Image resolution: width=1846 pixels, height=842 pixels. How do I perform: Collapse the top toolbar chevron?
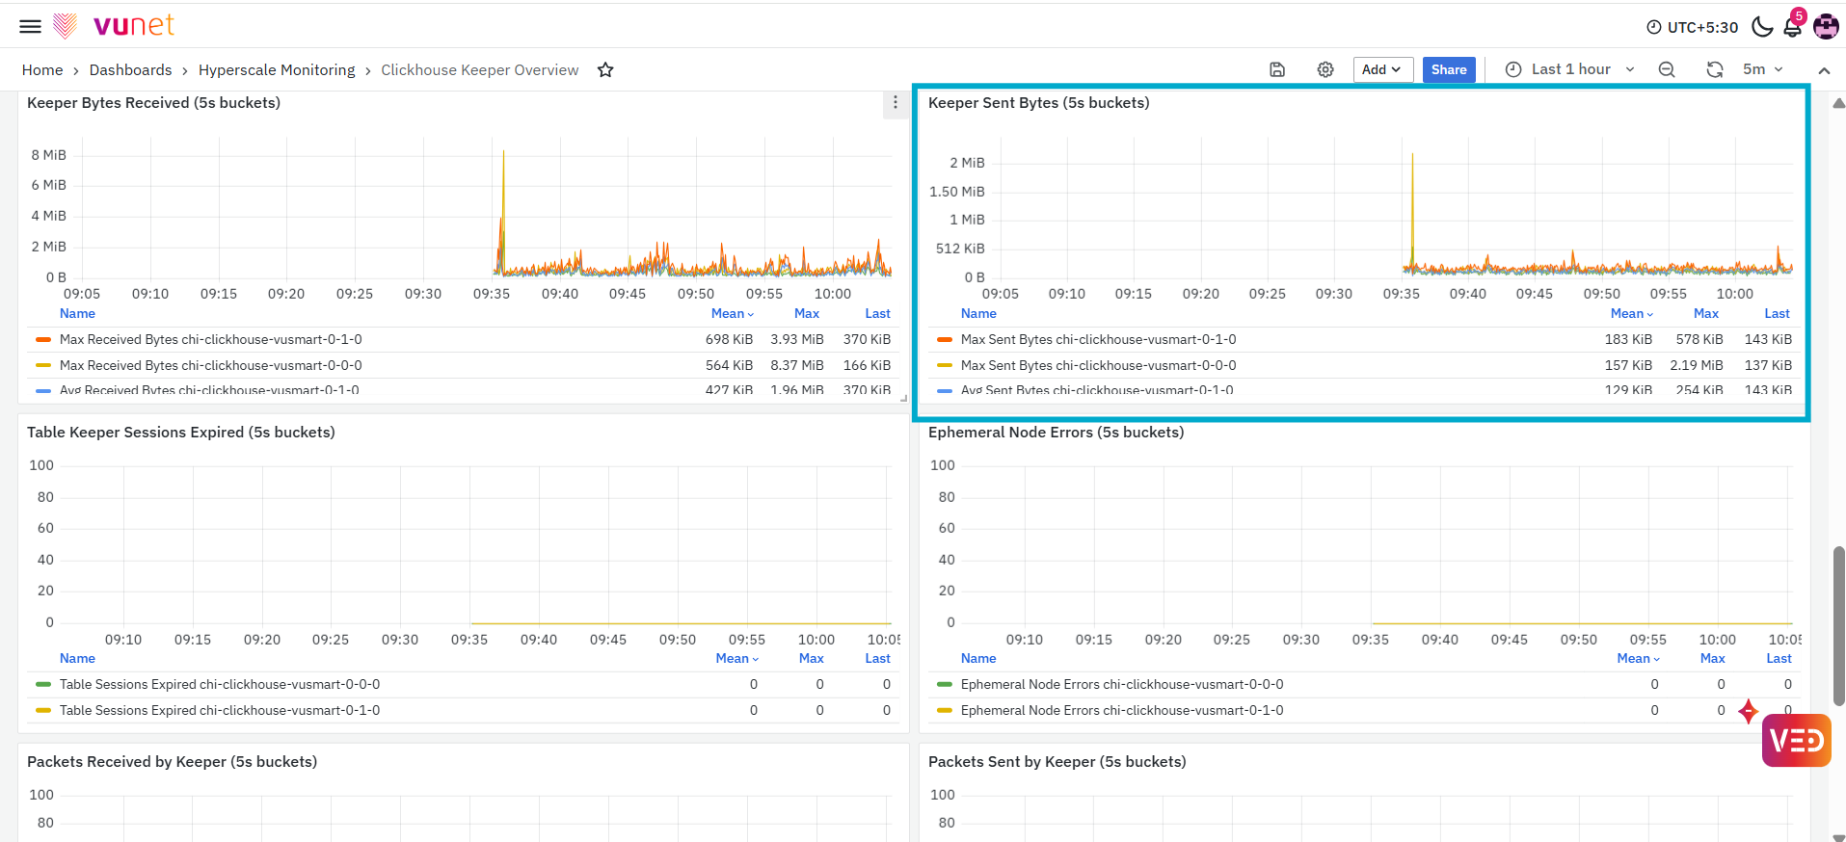tap(1824, 70)
